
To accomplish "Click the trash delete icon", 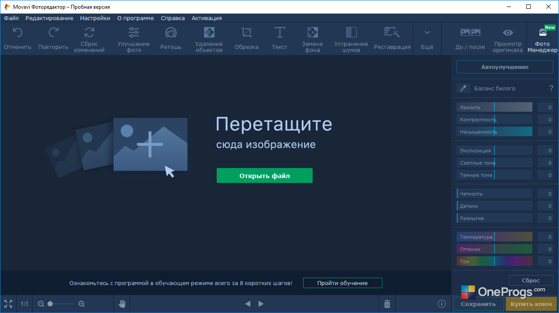I will (387, 304).
